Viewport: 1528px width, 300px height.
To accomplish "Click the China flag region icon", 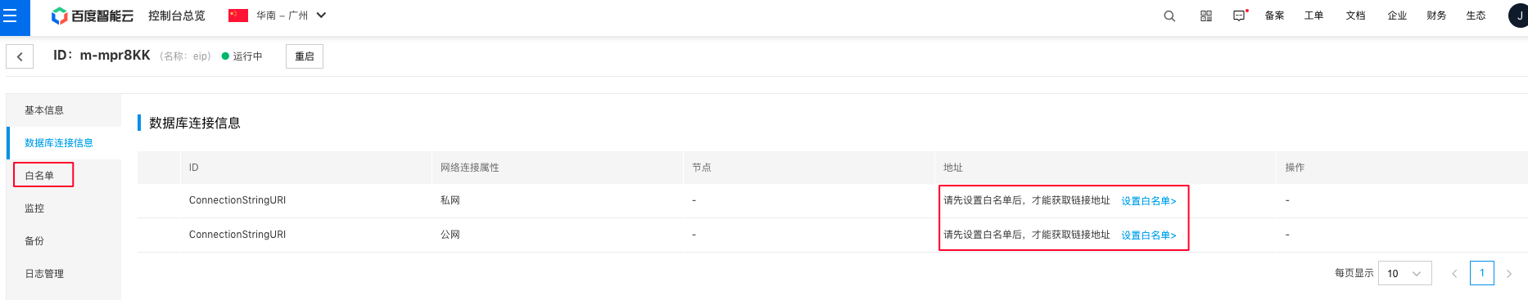I will click(x=238, y=16).
